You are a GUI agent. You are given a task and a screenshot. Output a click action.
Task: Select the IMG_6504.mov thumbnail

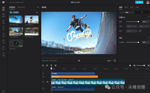[x=32, y=19]
